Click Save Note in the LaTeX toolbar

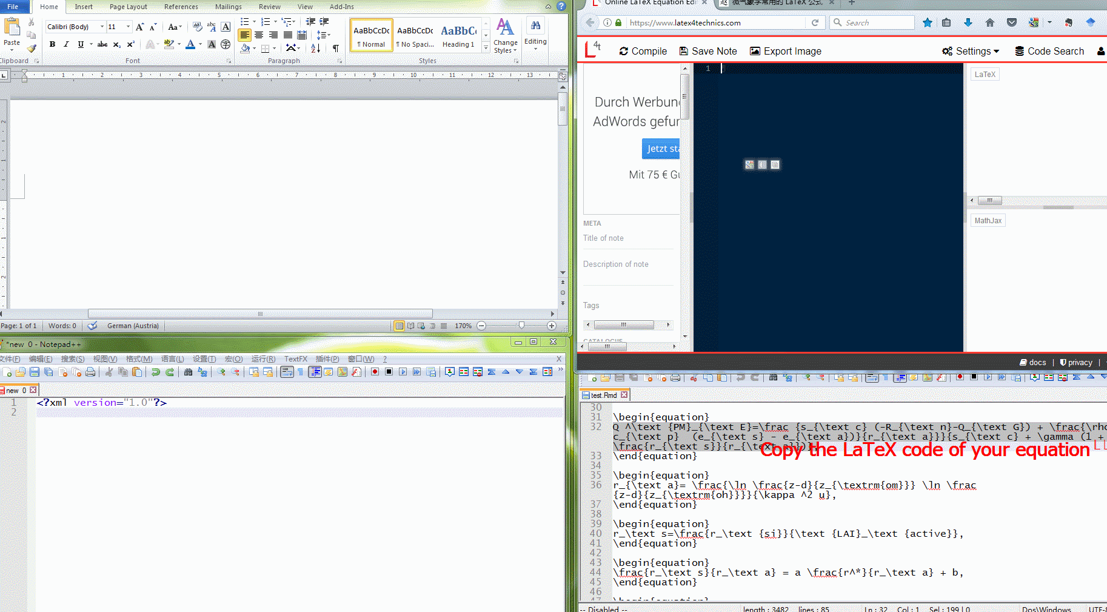[708, 52]
